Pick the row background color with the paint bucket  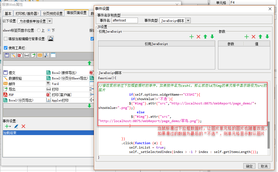coord(51,39)
